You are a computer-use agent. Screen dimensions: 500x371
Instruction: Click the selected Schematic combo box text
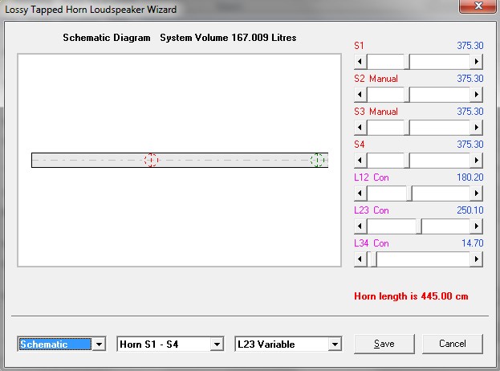pyautogui.click(x=55, y=344)
